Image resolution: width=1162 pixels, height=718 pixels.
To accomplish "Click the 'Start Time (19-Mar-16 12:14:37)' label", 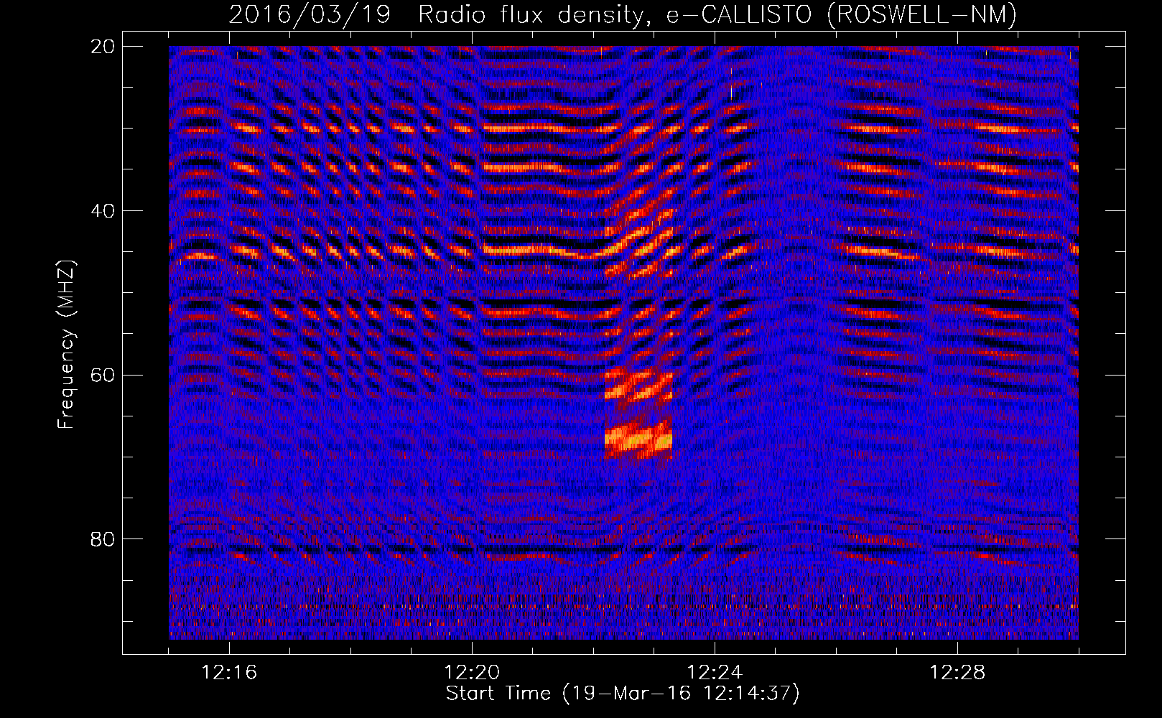I will [x=623, y=694].
